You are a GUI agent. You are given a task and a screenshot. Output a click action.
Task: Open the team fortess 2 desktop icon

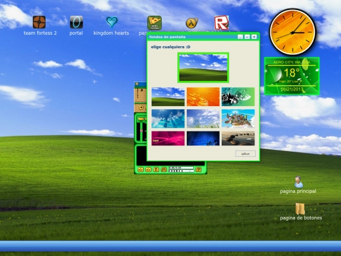click(x=39, y=22)
